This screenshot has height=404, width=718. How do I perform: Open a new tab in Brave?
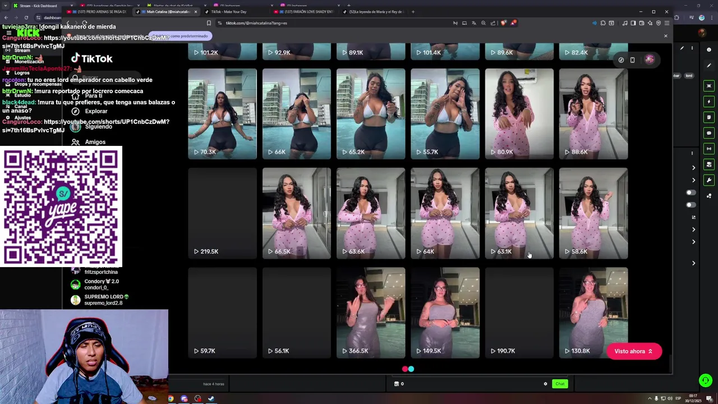coord(413,12)
